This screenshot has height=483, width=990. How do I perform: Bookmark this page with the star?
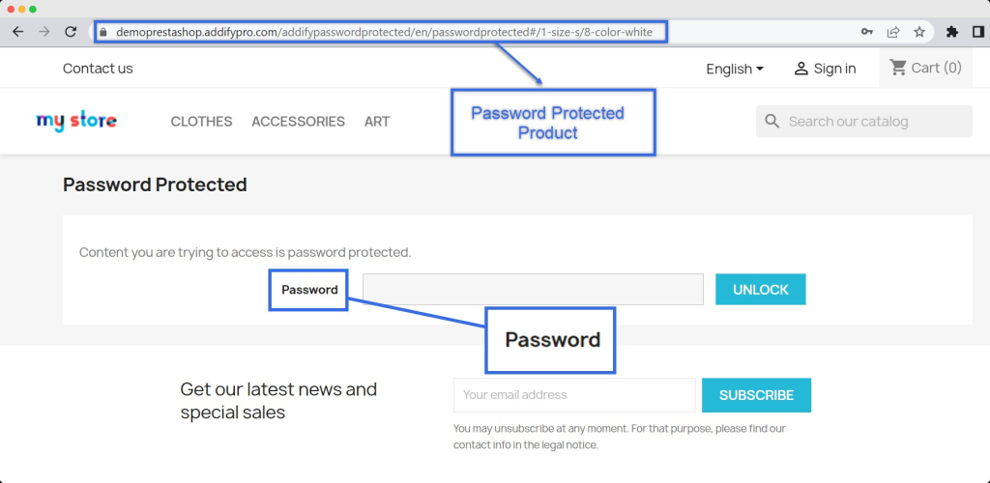click(x=919, y=32)
